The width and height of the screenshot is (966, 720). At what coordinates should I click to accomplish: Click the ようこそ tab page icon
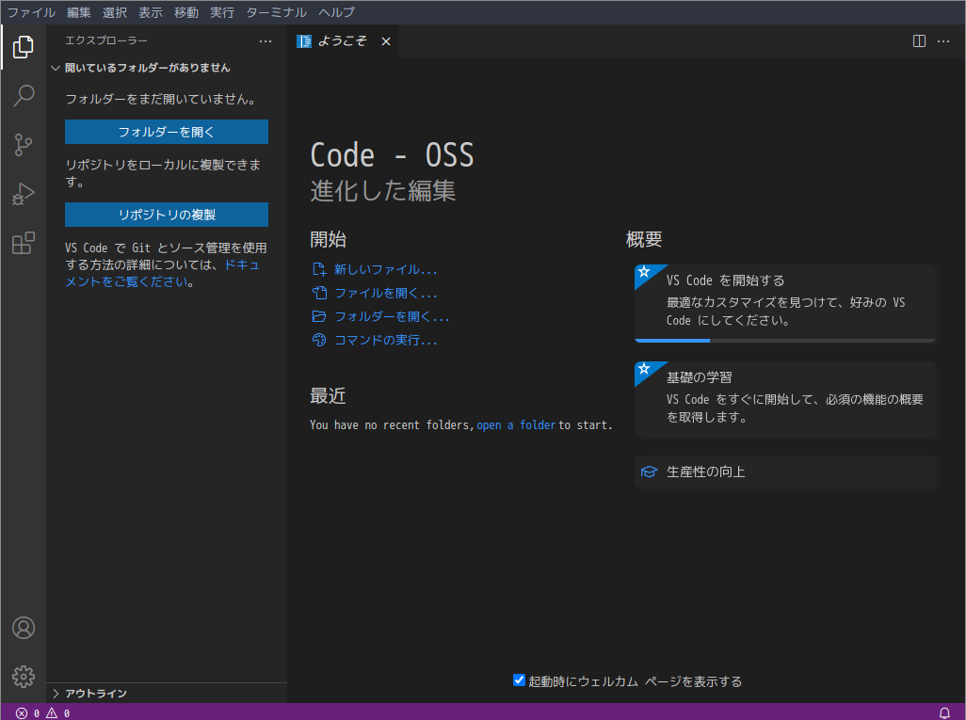pyautogui.click(x=304, y=41)
